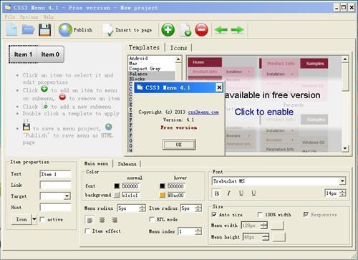Check the 100% width checkbox
Image resolution: width=358 pixels, height=260 pixels.
(260, 215)
